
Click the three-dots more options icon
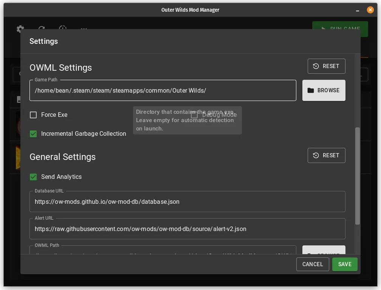coord(84,29)
